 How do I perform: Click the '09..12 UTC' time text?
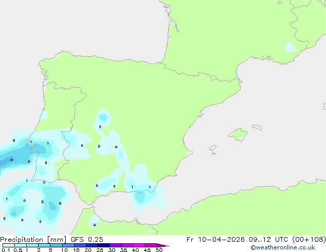(x=269, y=240)
